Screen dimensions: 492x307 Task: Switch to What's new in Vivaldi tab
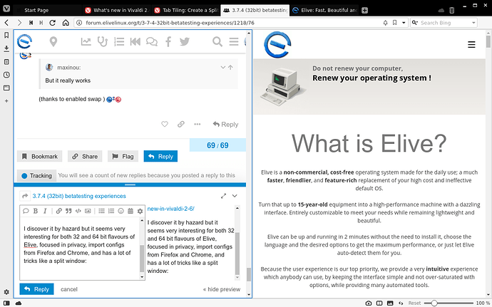[117, 10]
